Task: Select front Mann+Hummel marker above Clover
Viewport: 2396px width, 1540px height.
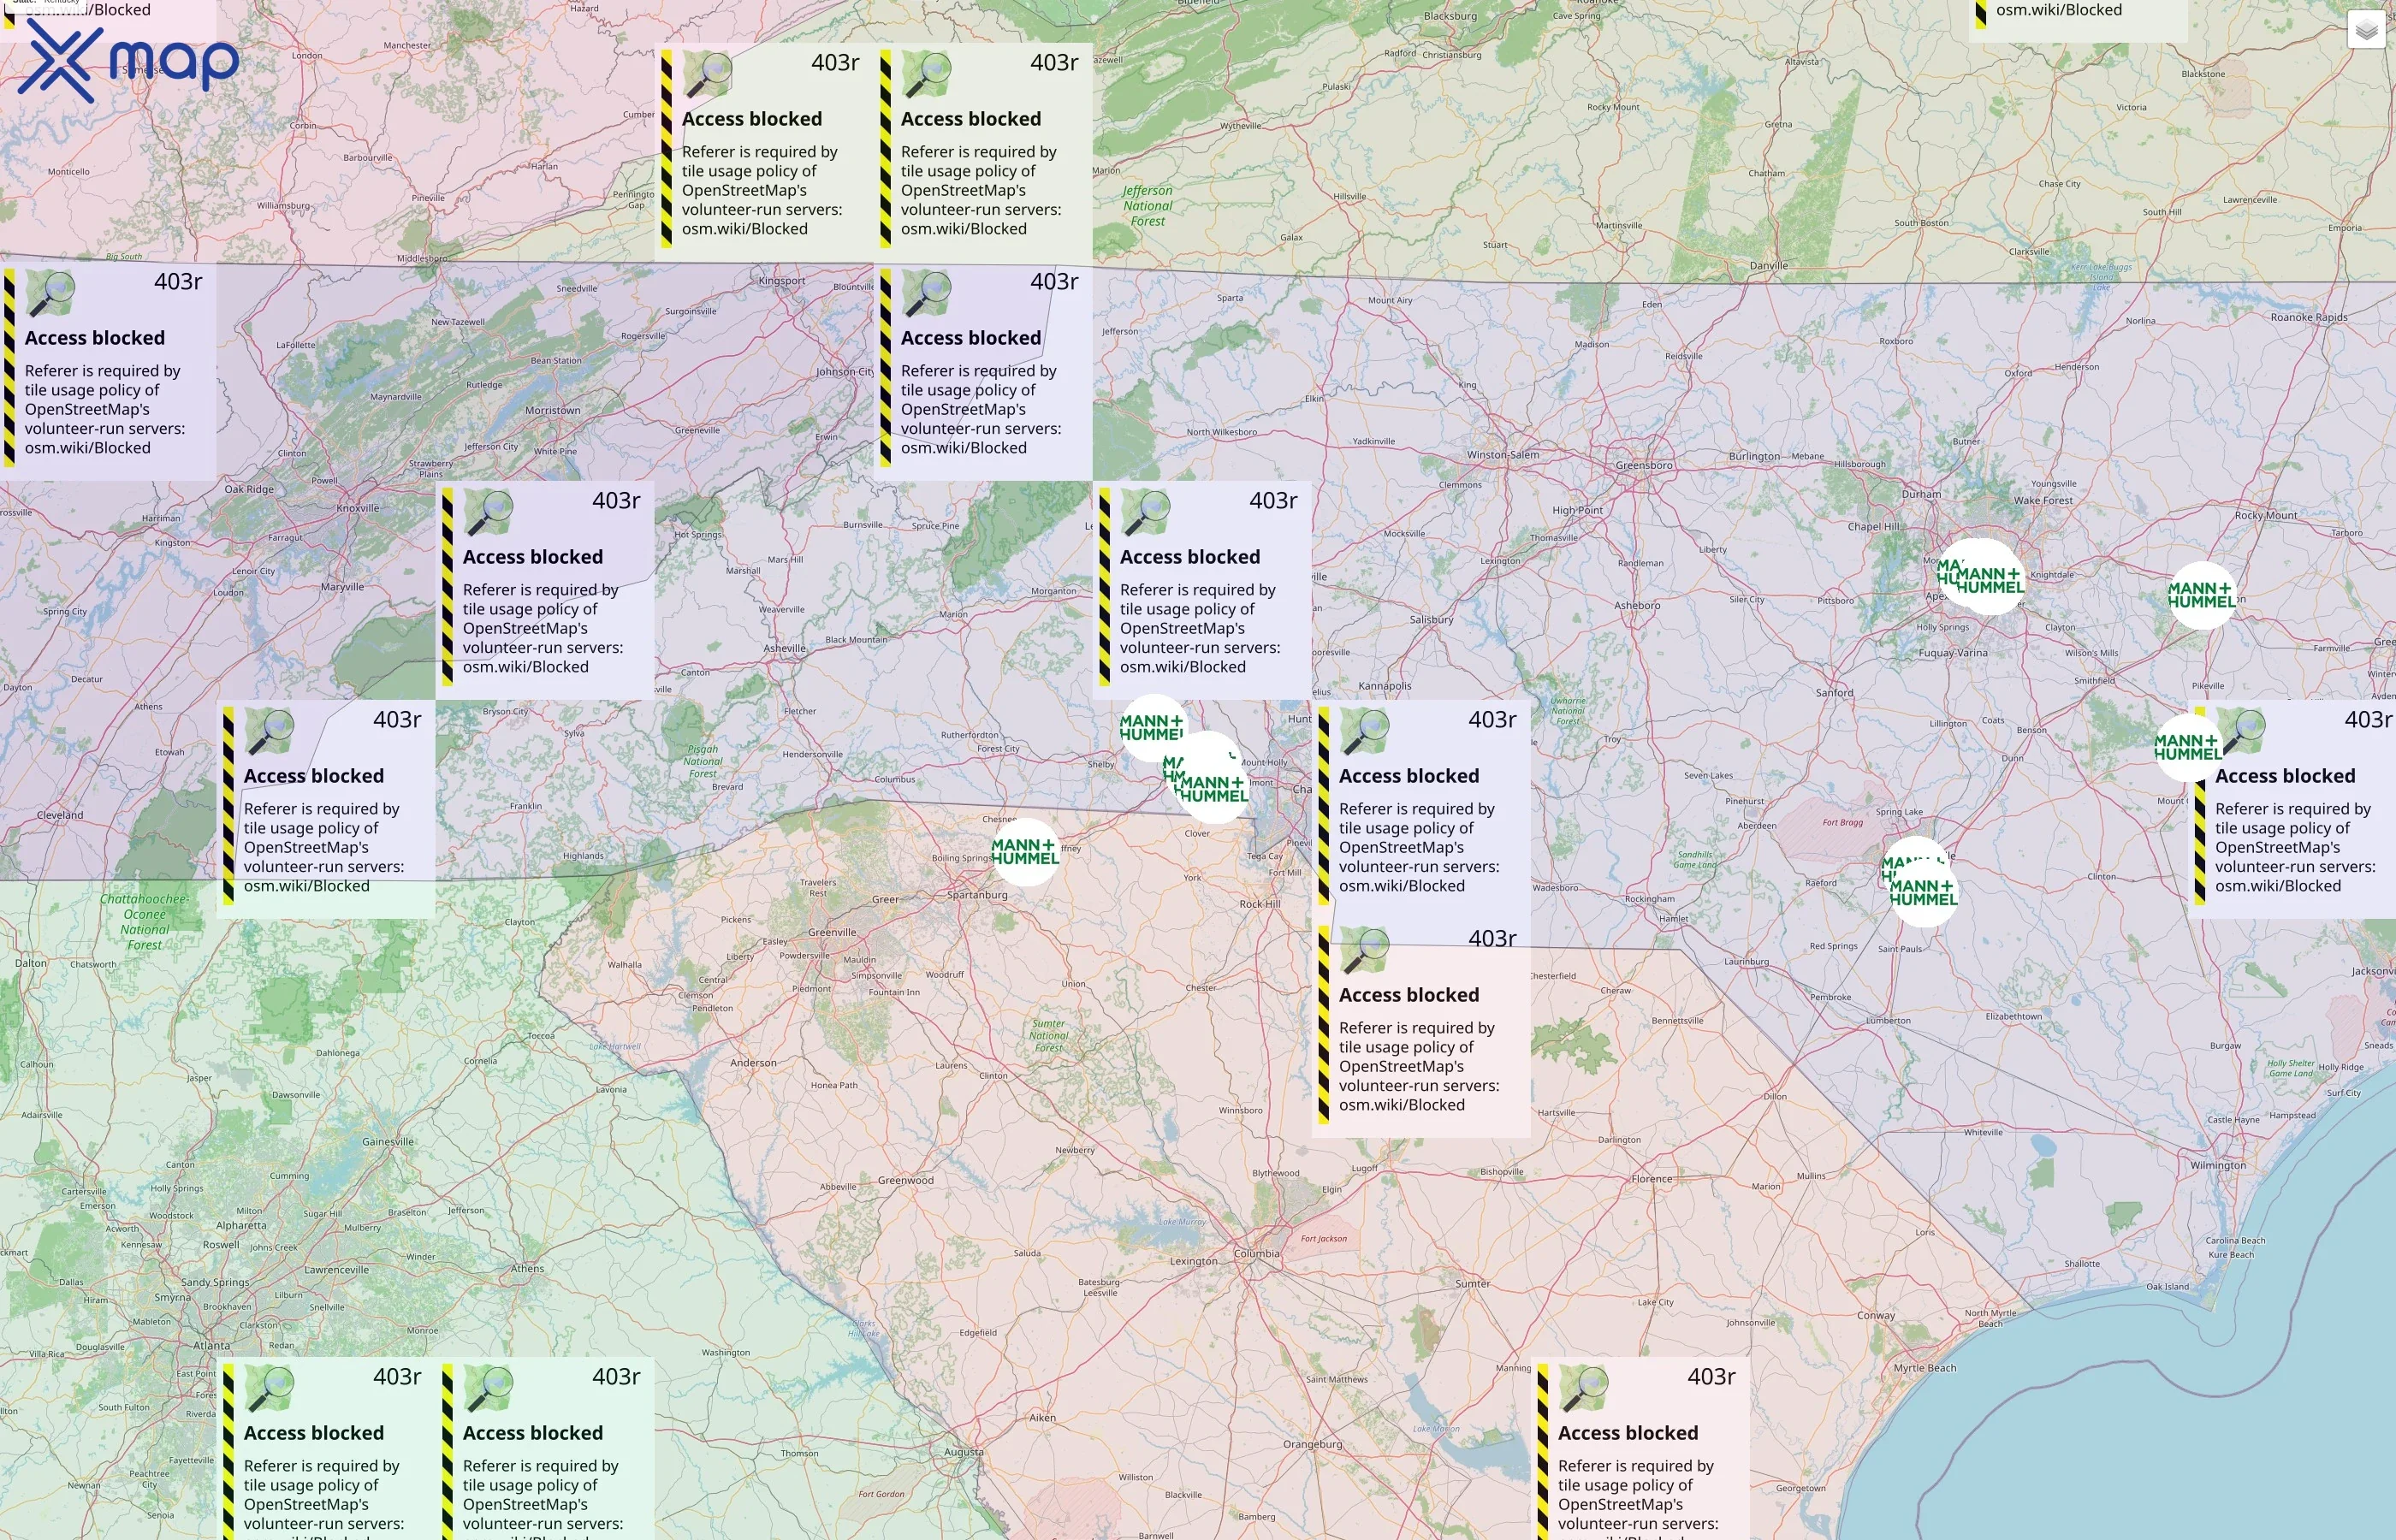Action: (x=1214, y=789)
